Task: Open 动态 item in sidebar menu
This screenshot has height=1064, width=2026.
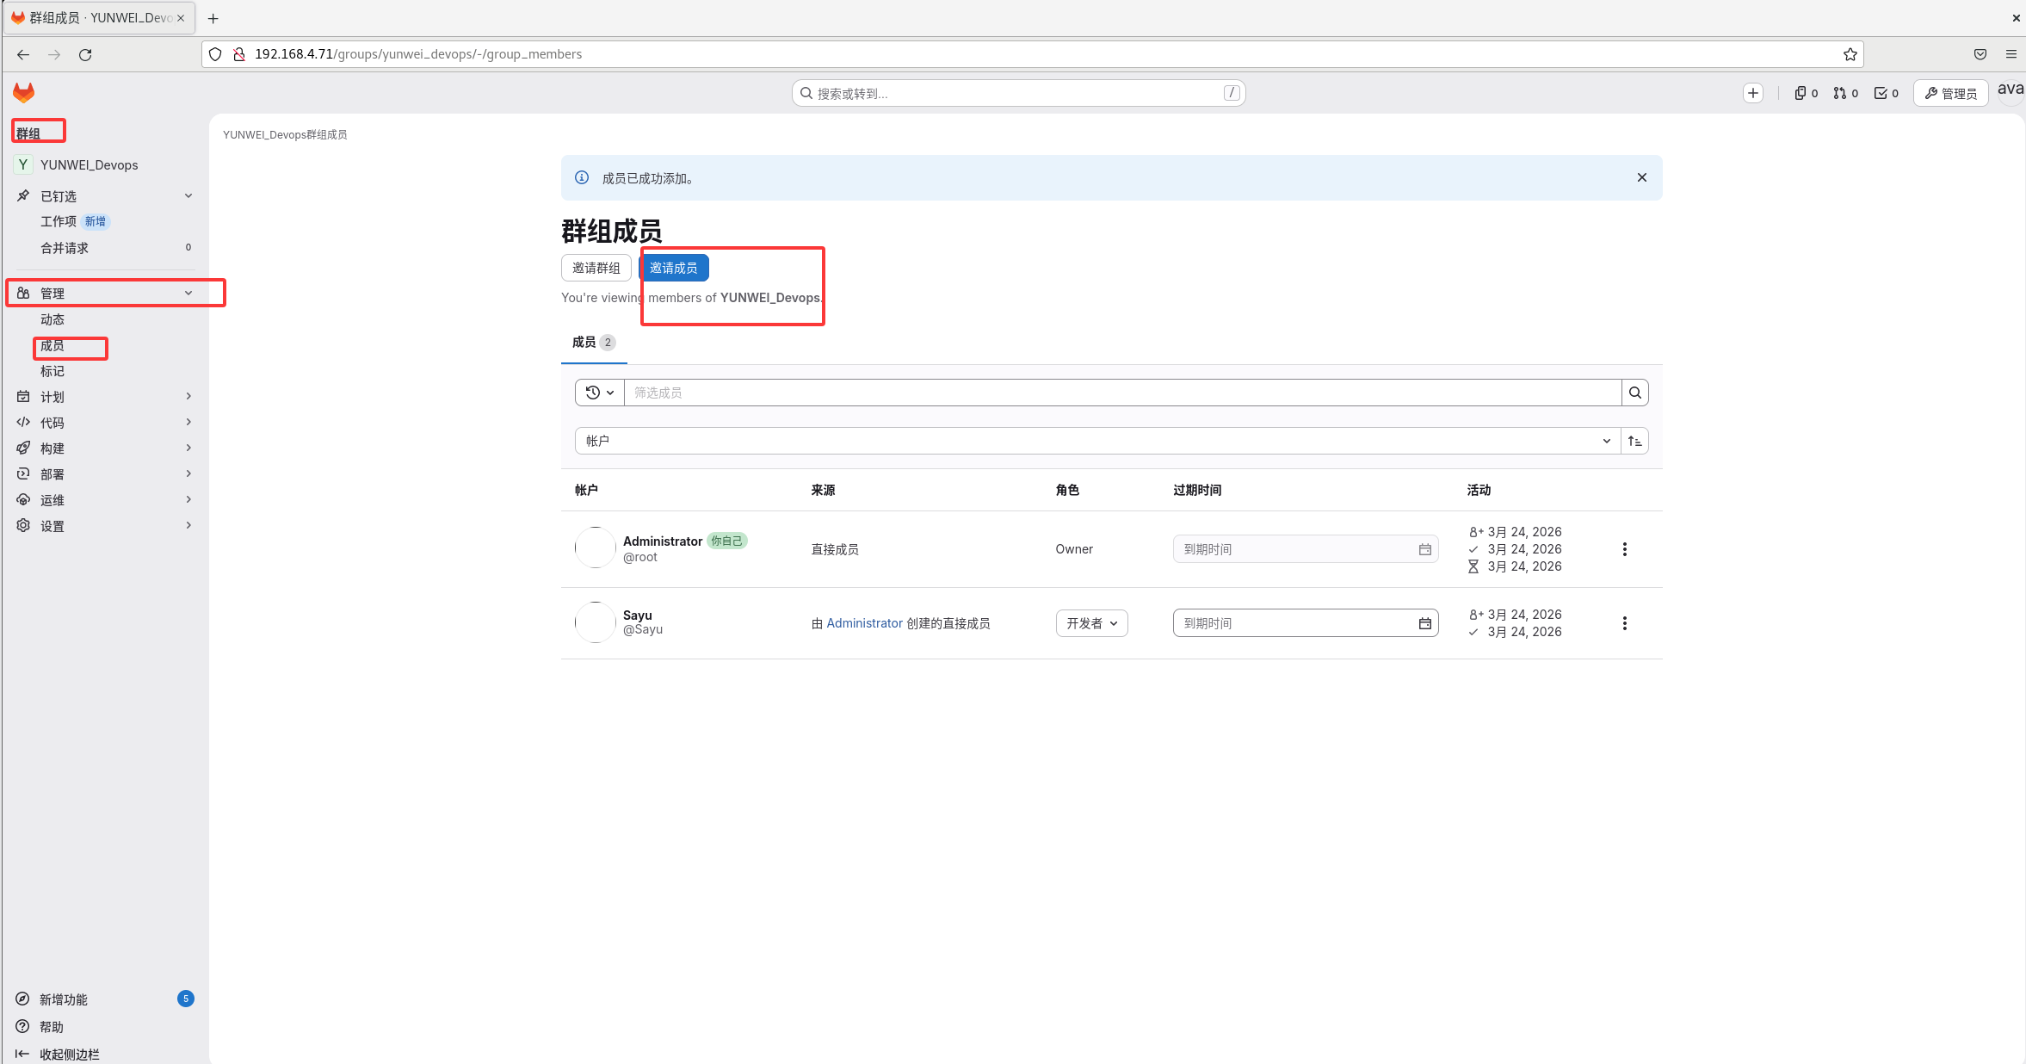Action: tap(53, 319)
